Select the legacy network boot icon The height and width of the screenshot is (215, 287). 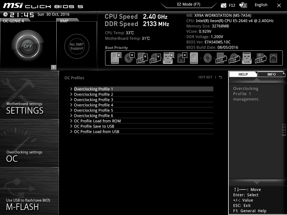click(x=273, y=58)
